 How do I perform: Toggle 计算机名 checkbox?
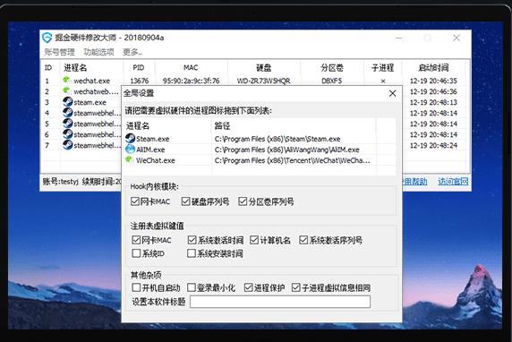point(254,240)
